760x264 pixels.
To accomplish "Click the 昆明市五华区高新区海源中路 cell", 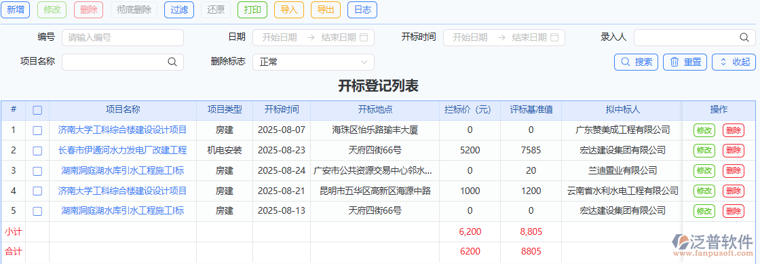I will tap(375, 191).
